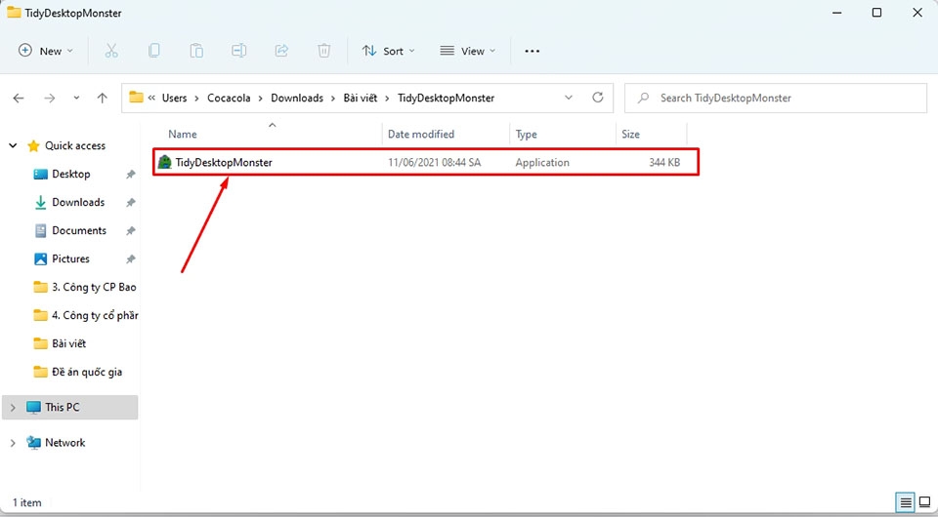Click the Downloads breadcrumb in address bar
938x517 pixels.
pyautogui.click(x=297, y=98)
